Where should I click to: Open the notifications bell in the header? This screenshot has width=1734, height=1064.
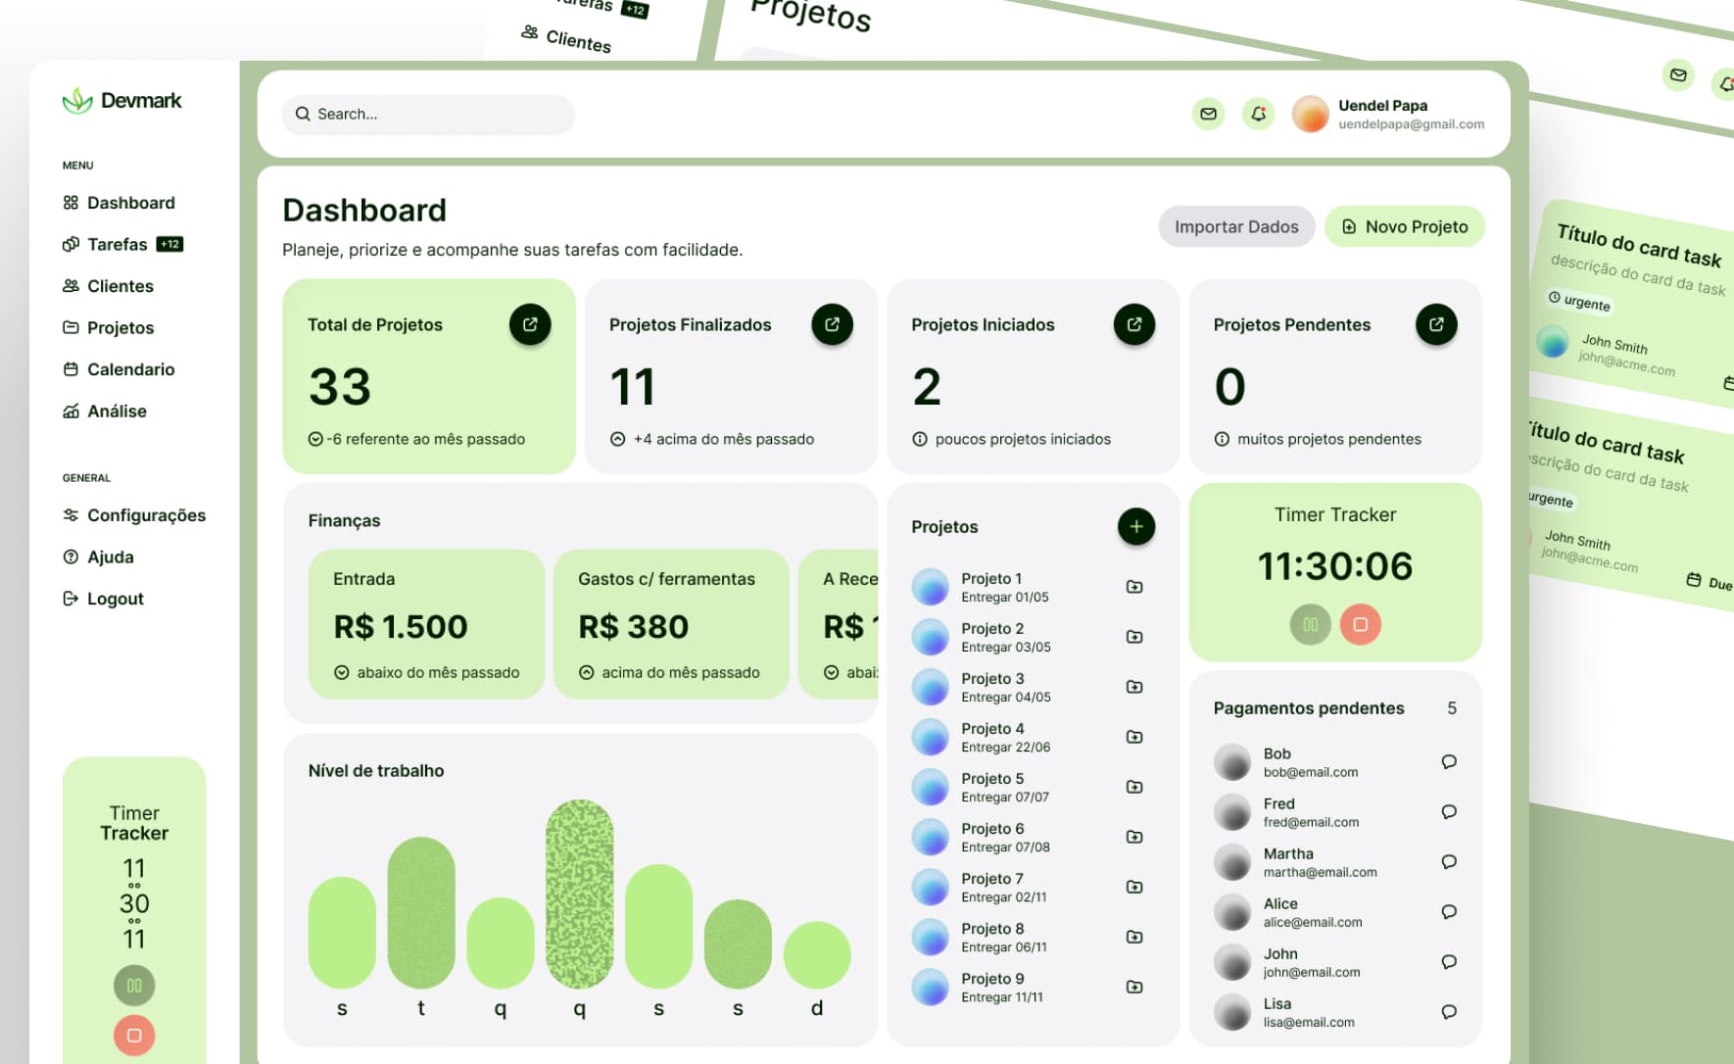click(1259, 114)
